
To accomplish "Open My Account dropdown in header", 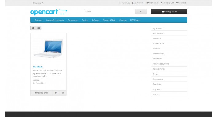I will click(138, 3).
